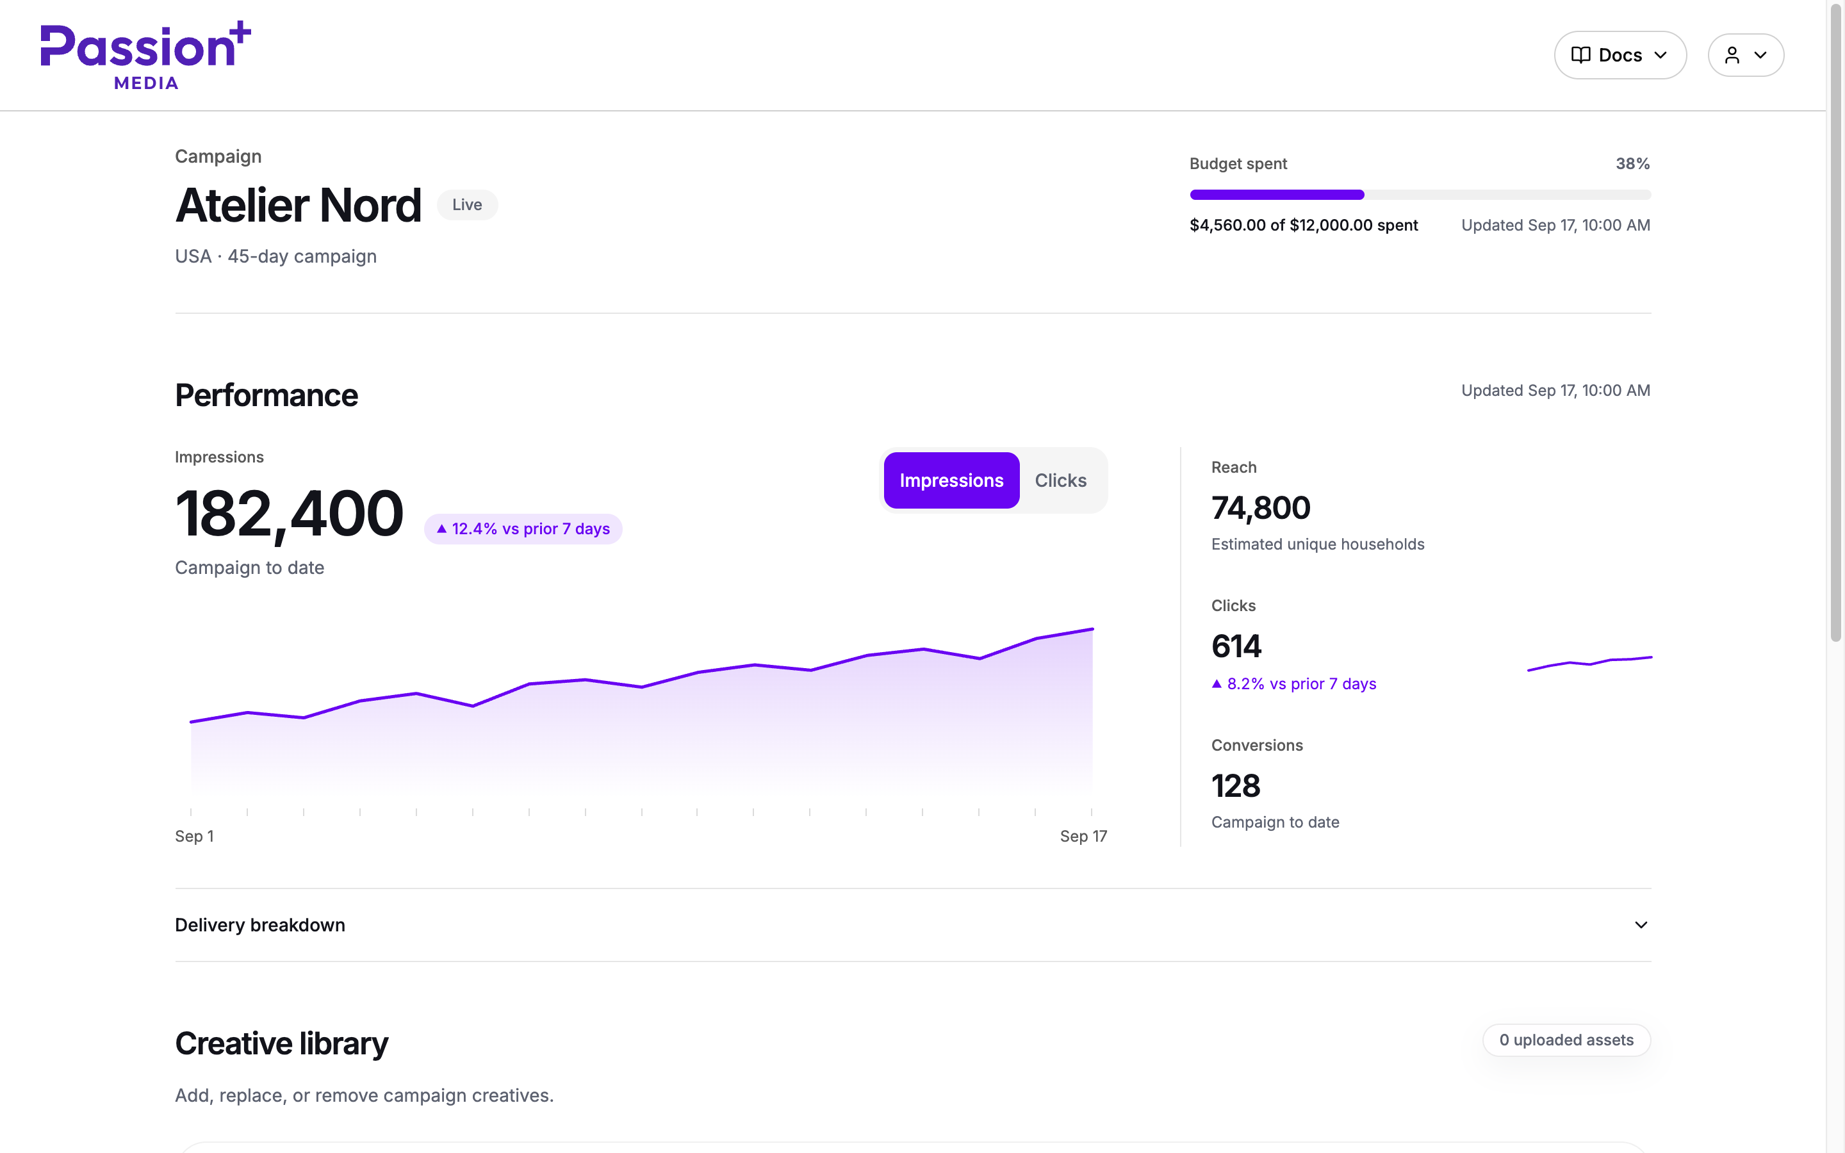Switch chart to Clicks tab

1060,480
